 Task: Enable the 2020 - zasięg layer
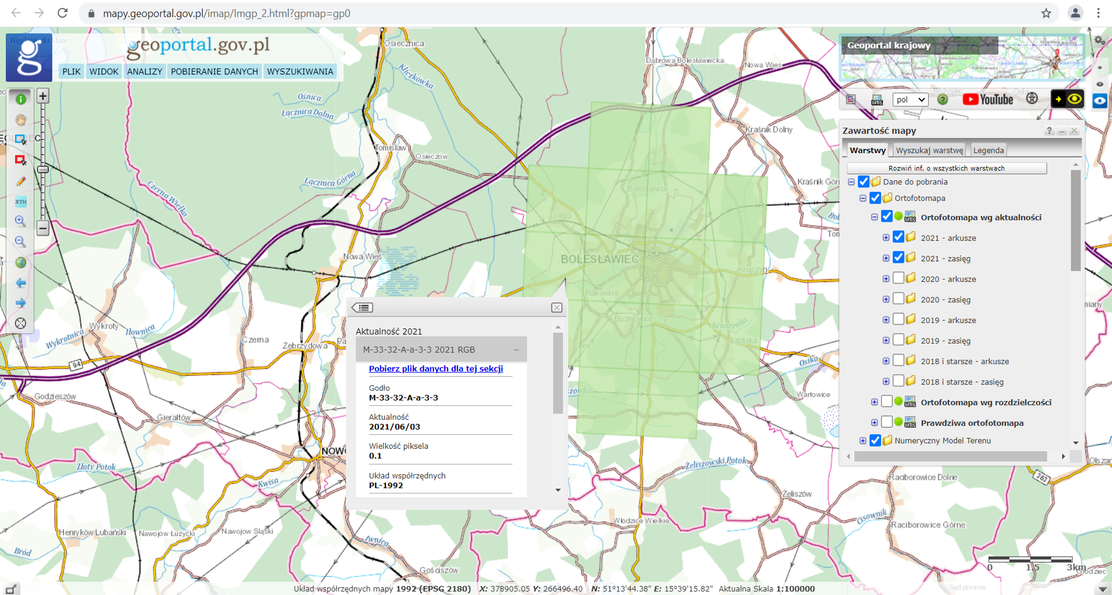[898, 299]
